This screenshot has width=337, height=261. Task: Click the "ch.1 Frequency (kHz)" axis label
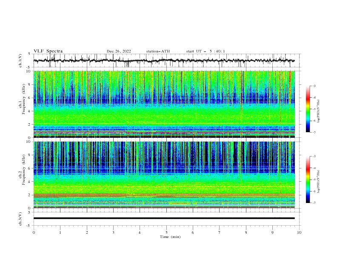point(22,98)
